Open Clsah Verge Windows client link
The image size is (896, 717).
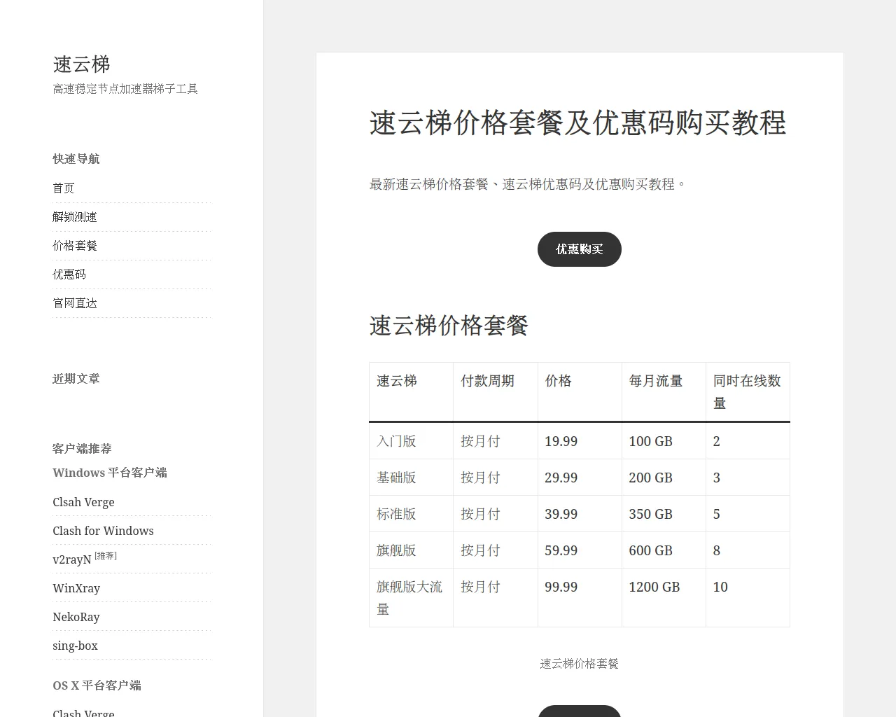point(83,502)
